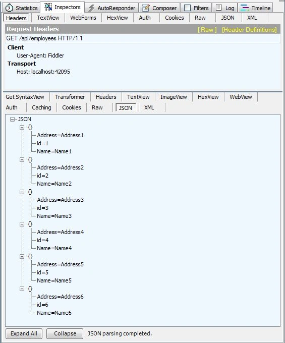This screenshot has width=285, height=343.
Task: Collapse the root JSON node
Action: coord(13,119)
